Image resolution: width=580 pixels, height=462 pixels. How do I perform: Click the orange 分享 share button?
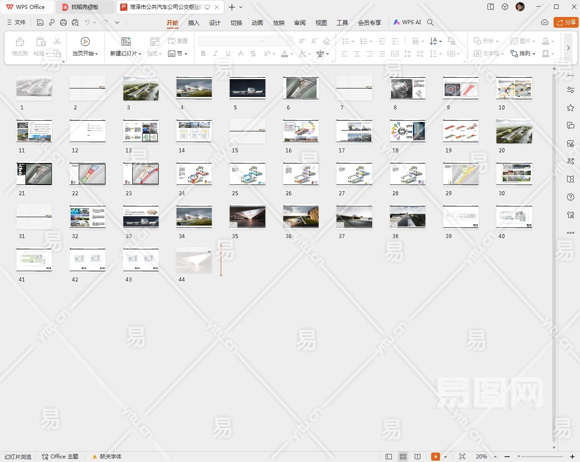click(566, 22)
